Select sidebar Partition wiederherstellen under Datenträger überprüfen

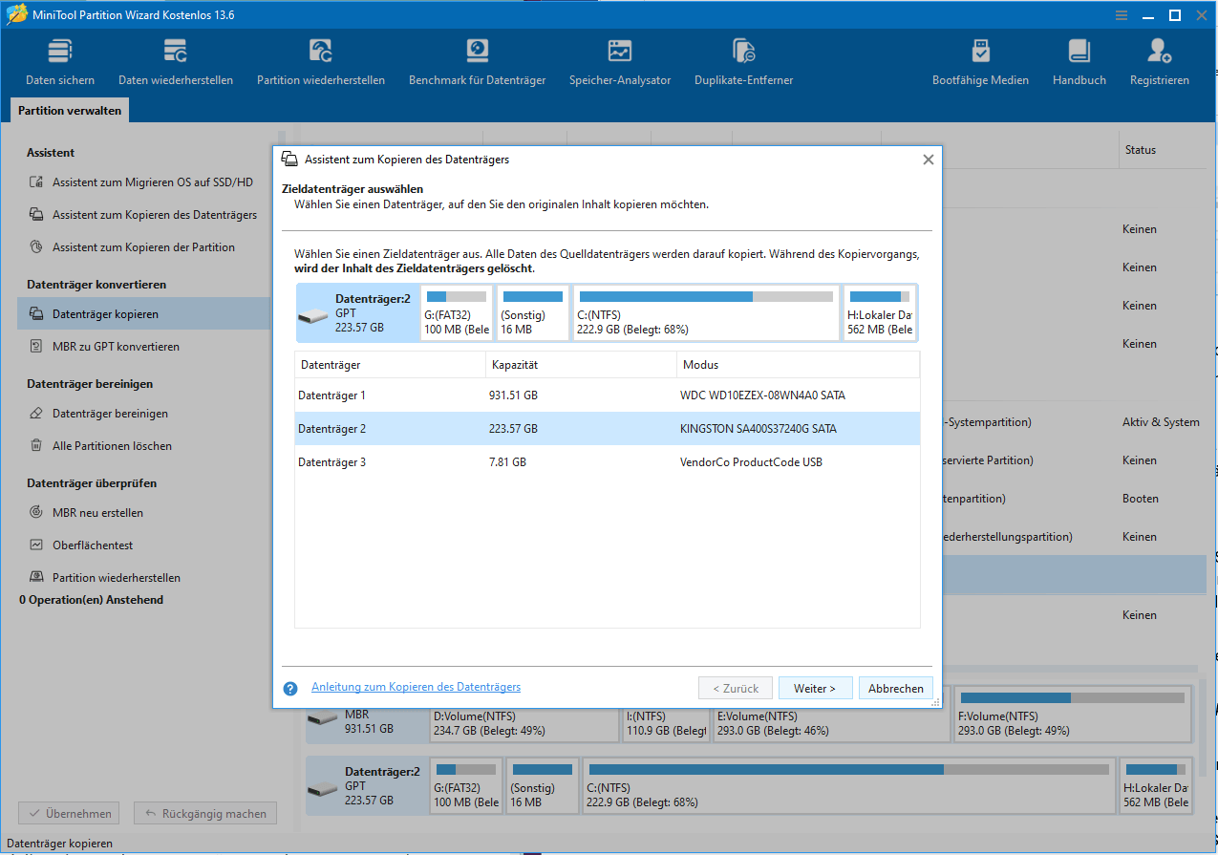(116, 578)
